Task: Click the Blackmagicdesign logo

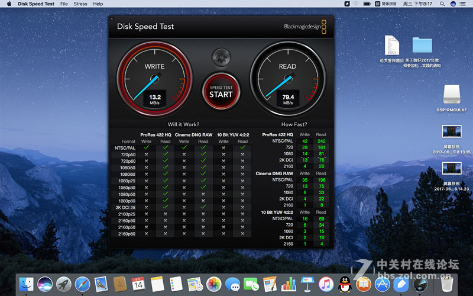Action: (304, 27)
